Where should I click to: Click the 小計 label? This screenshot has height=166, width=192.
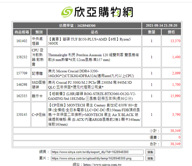154,131
